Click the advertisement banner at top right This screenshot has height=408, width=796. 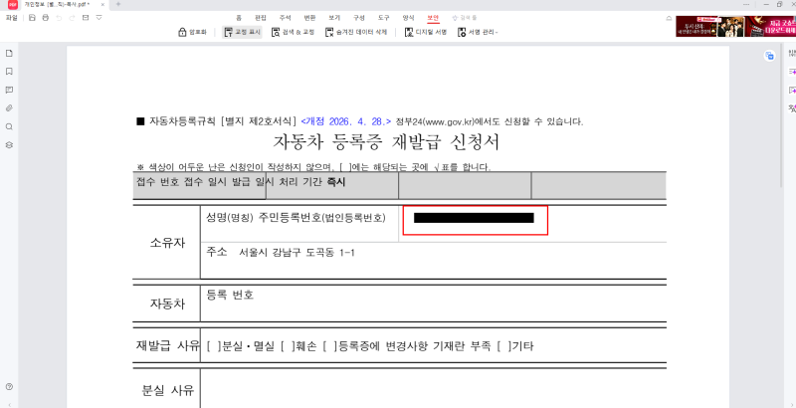point(735,26)
